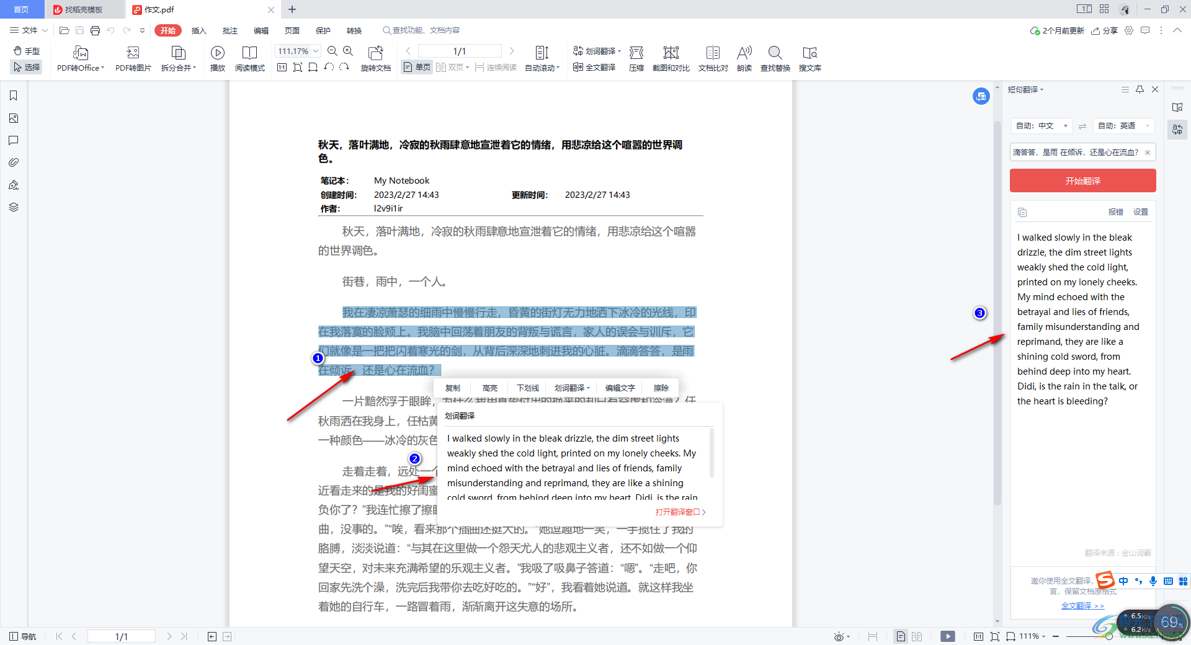Activate the Select (选择) tool

26,67
